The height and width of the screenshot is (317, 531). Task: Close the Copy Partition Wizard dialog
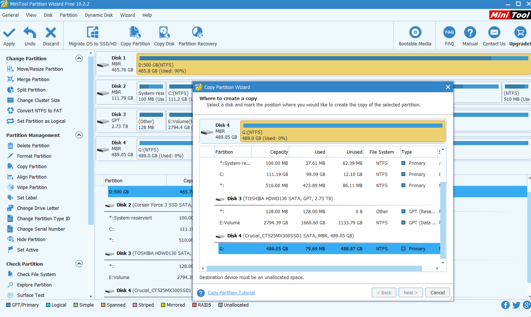pos(448,87)
